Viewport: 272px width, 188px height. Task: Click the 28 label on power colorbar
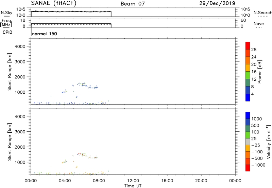[x=254, y=50]
